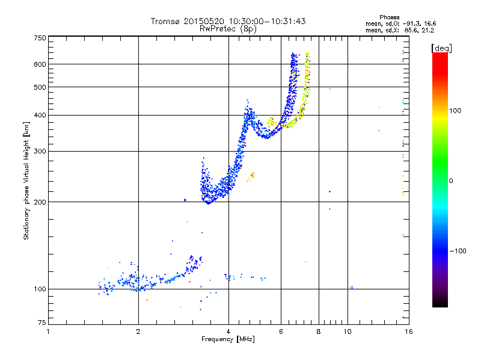Click the y-axis tick label '400'
The width and height of the screenshot is (481, 361).
pyautogui.click(x=40, y=116)
